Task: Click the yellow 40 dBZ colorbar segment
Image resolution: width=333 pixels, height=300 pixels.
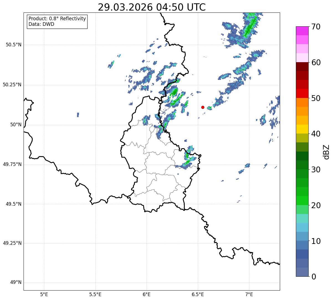Action: pyautogui.click(x=302, y=129)
